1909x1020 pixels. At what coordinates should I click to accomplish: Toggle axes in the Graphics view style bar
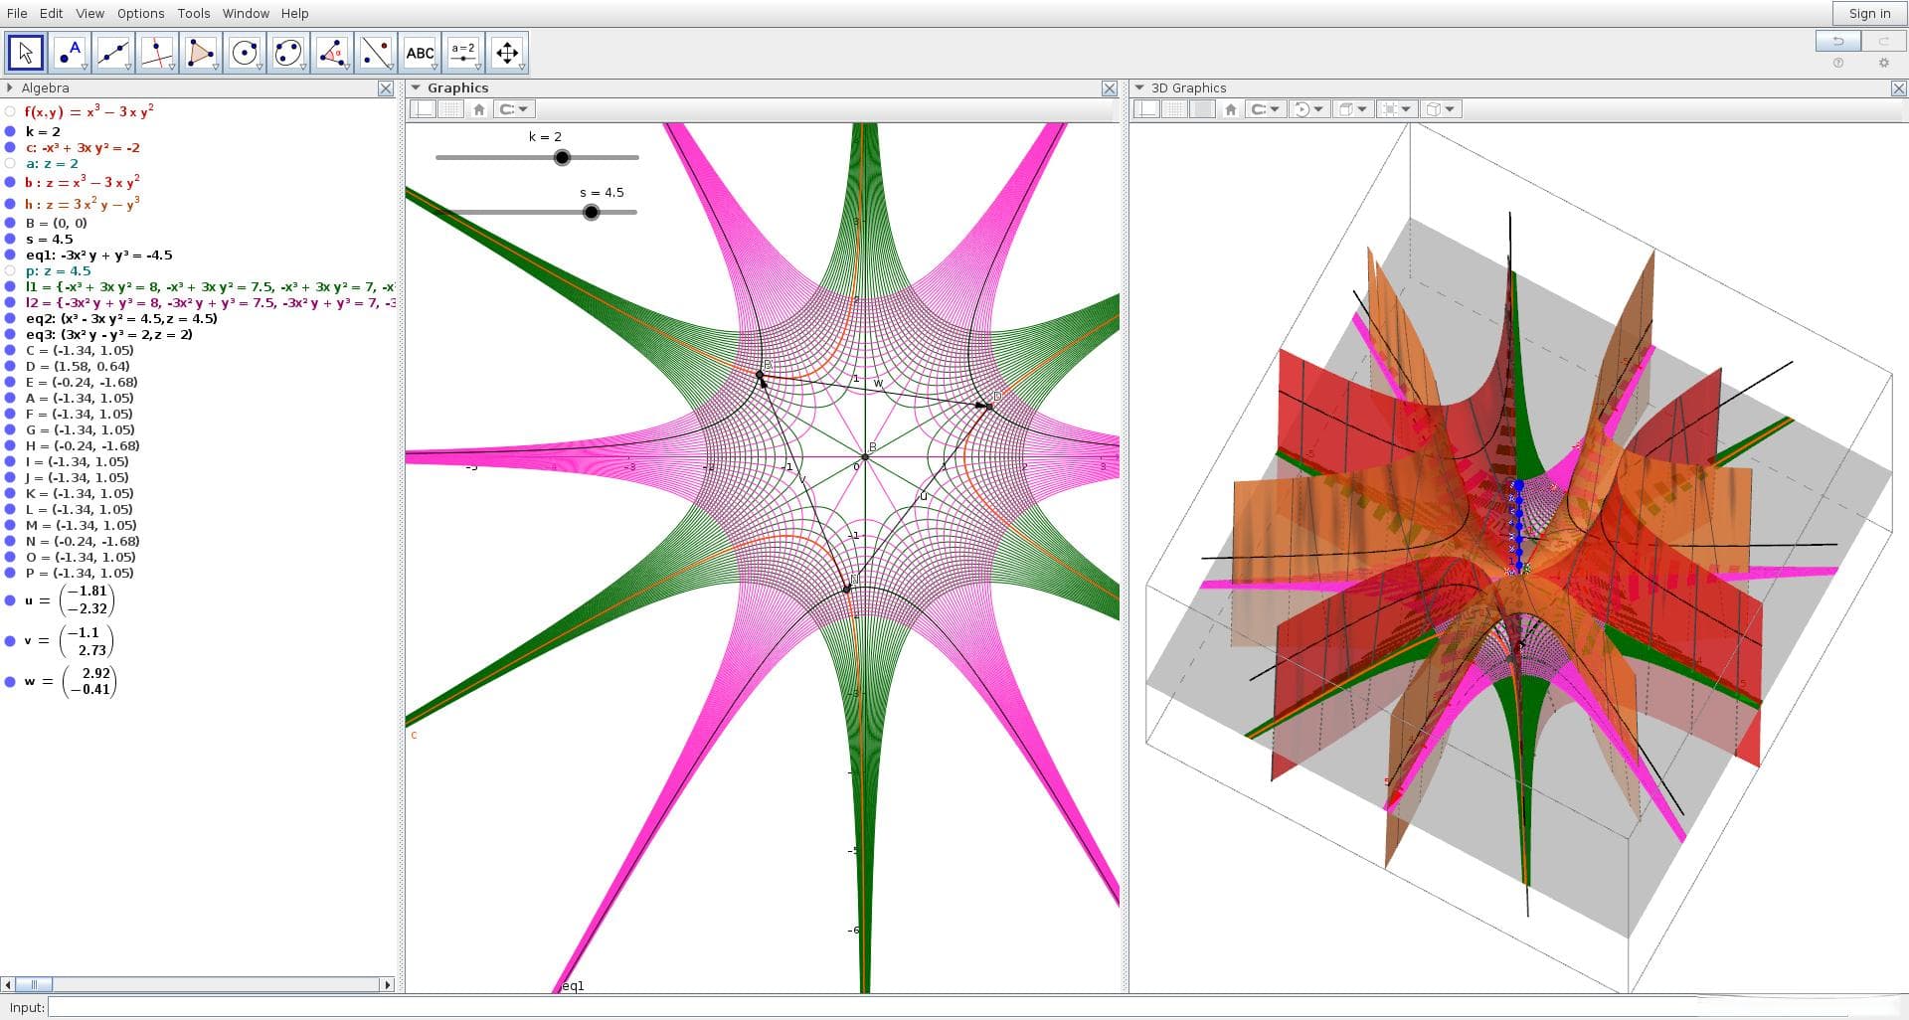(423, 109)
